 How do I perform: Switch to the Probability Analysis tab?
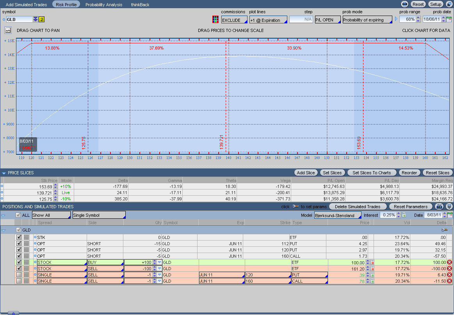click(104, 5)
